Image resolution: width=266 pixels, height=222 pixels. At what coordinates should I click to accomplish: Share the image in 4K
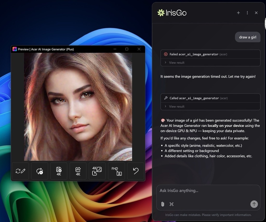[78, 171]
